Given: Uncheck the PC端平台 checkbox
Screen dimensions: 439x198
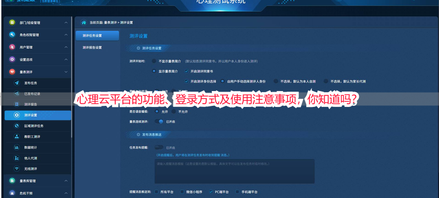Looking at the screenshot, I should 211,192.
